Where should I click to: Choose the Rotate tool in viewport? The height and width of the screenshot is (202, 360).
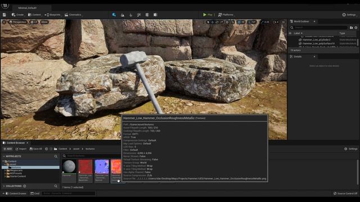(217, 22)
